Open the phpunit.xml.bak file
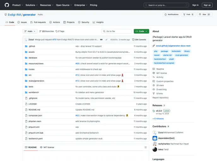Image resolution: width=217 pixels, height=161 pixels. 36,133
